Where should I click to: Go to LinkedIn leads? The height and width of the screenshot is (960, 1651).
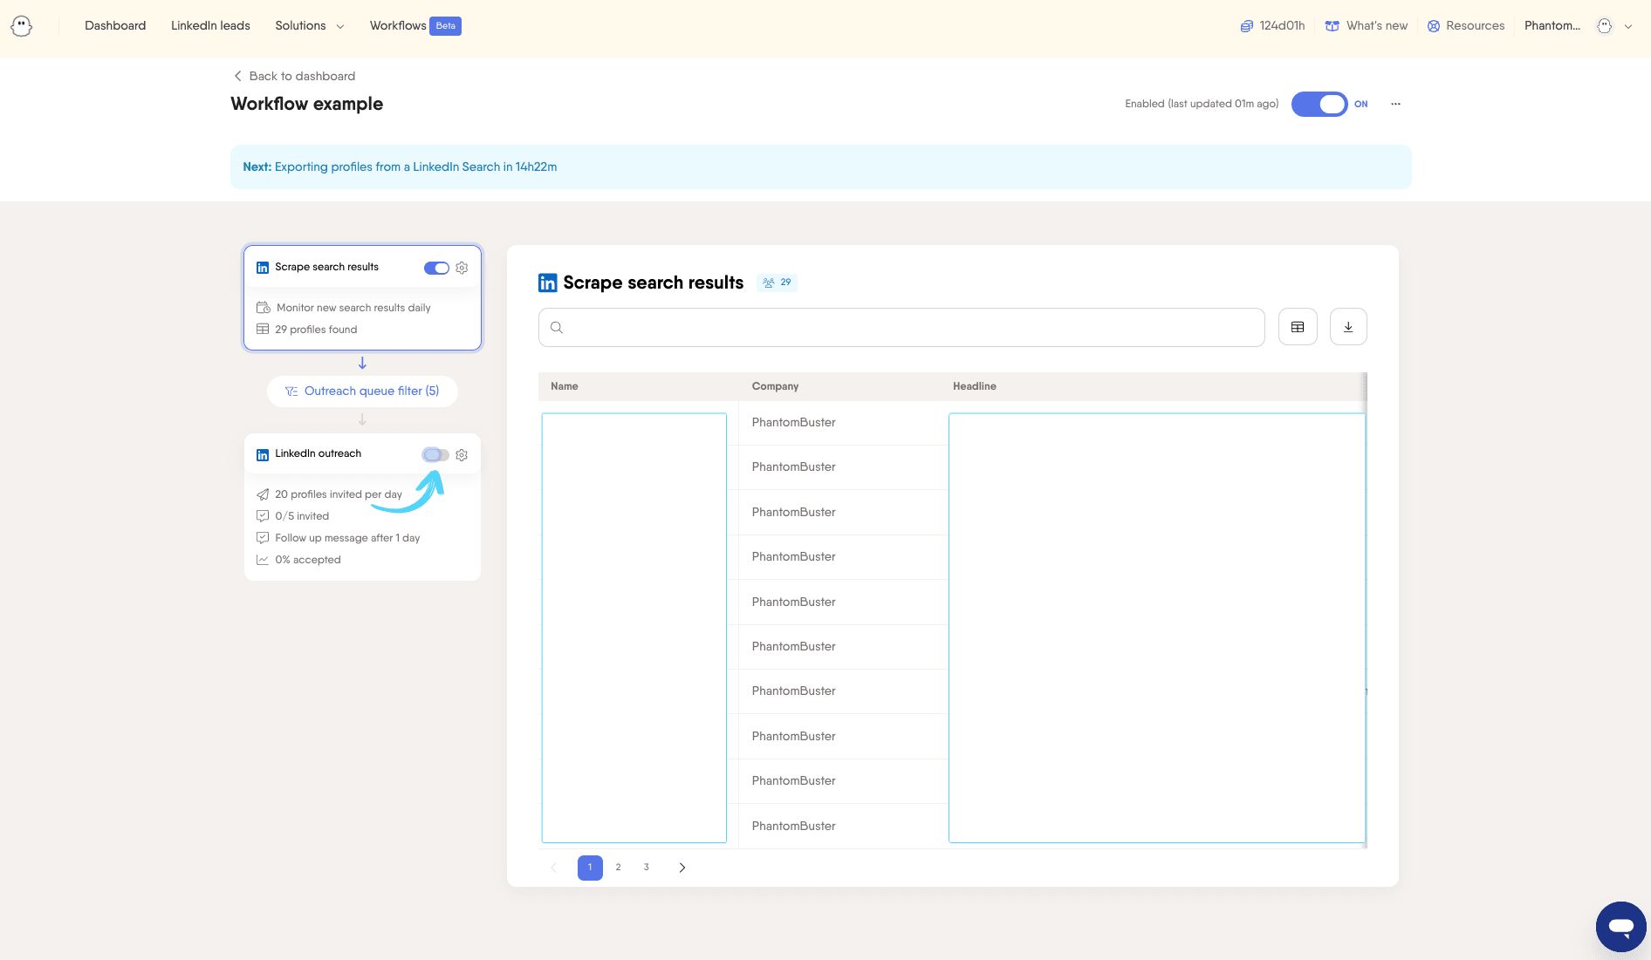pyautogui.click(x=209, y=25)
